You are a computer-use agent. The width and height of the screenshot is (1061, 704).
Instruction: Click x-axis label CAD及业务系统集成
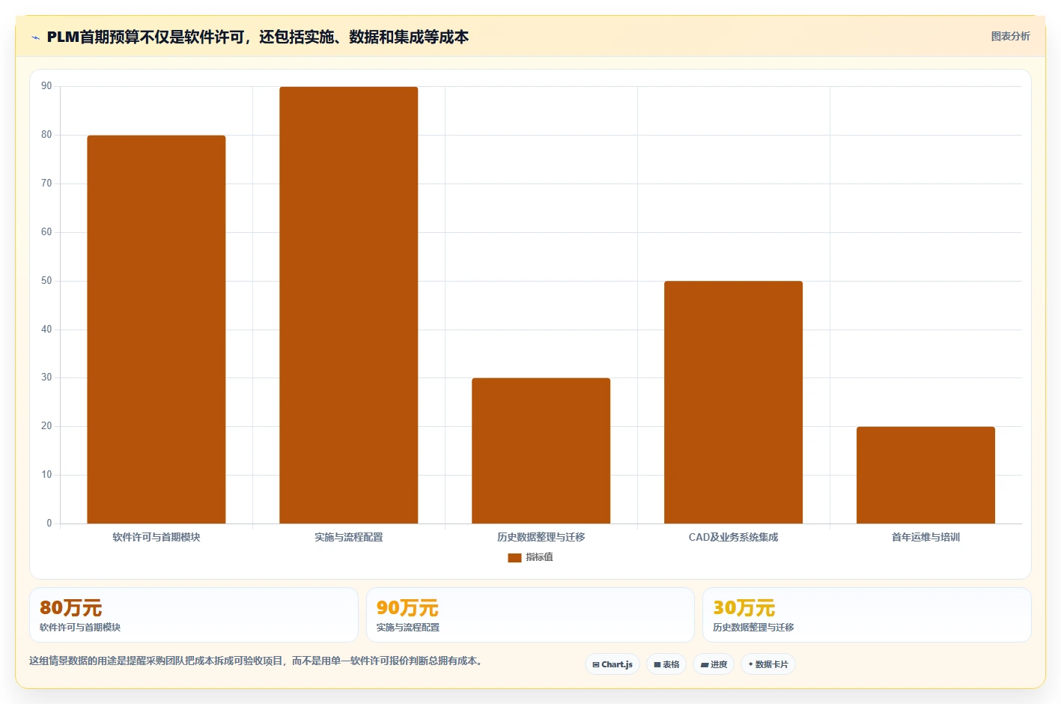click(x=734, y=537)
